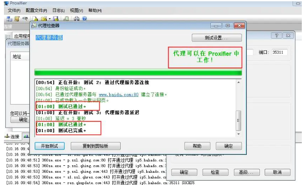Click the checker log scrollbar up arrow
Screen dimensions: 304x185
click(x=238, y=82)
